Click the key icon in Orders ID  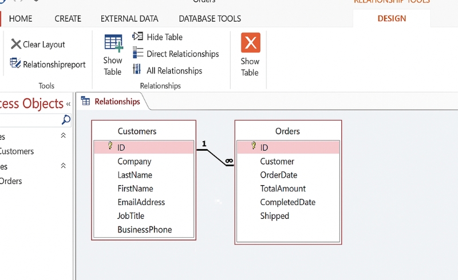[x=254, y=145]
